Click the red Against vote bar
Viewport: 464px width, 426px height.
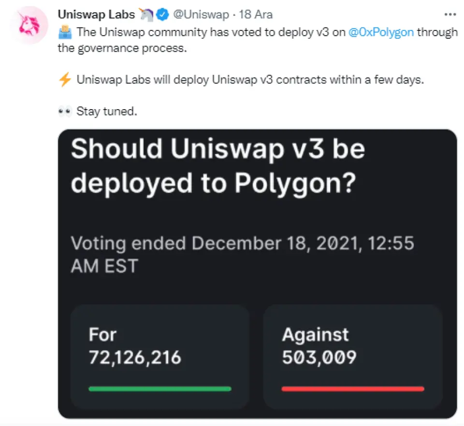click(353, 389)
